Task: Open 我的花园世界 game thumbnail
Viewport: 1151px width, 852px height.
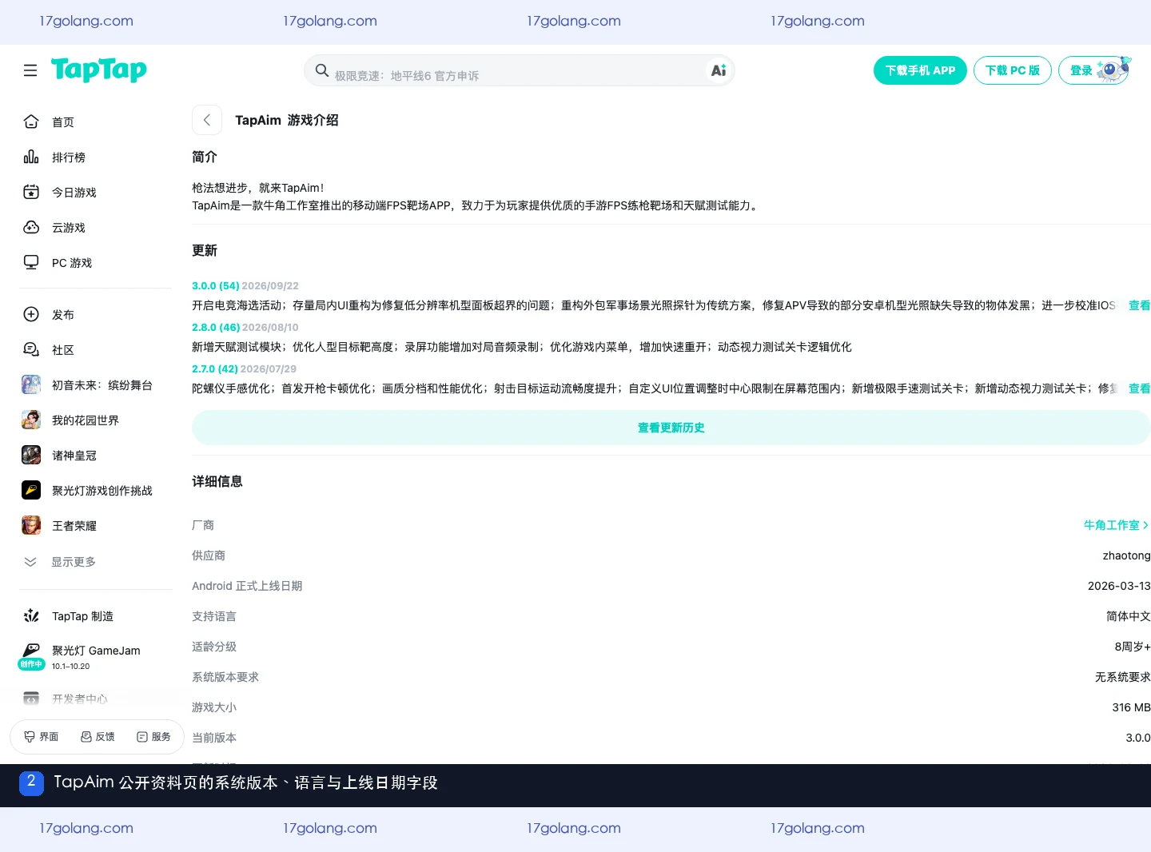Action: [x=31, y=420]
